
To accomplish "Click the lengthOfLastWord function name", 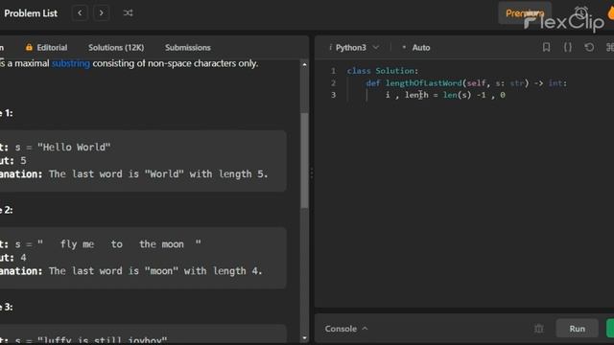I will click(424, 83).
